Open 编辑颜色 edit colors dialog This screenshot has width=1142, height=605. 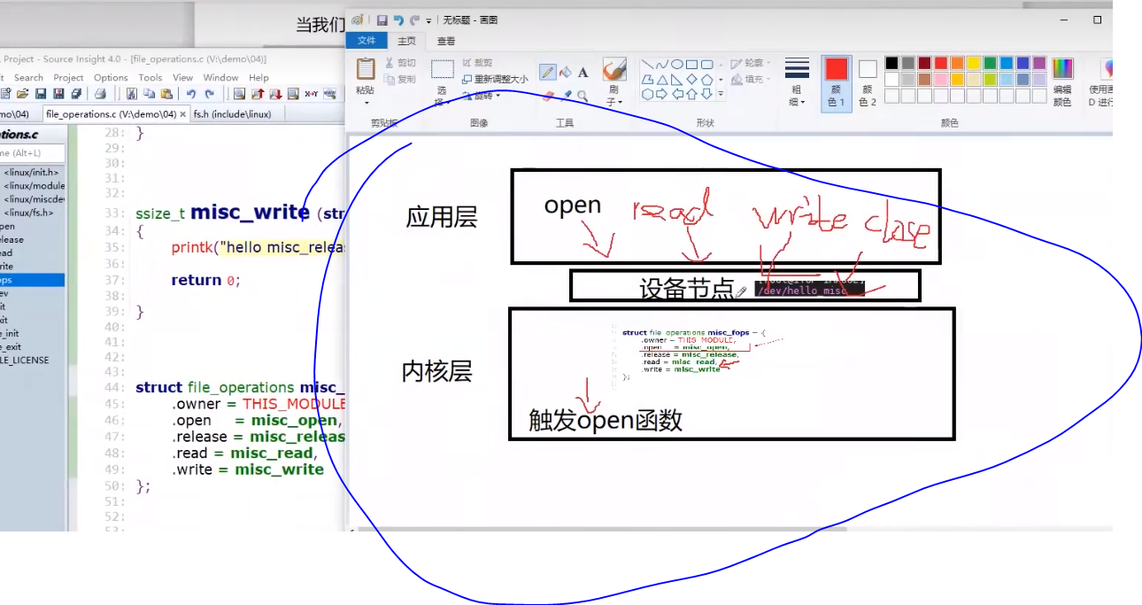tap(1062, 82)
